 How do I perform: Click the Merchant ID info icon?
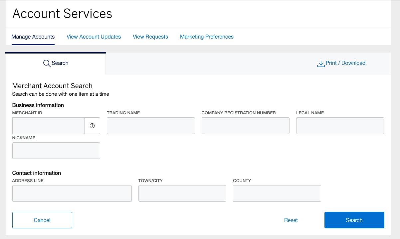coord(92,126)
